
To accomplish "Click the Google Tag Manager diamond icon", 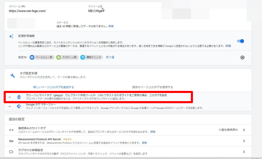I will pos(19,106).
